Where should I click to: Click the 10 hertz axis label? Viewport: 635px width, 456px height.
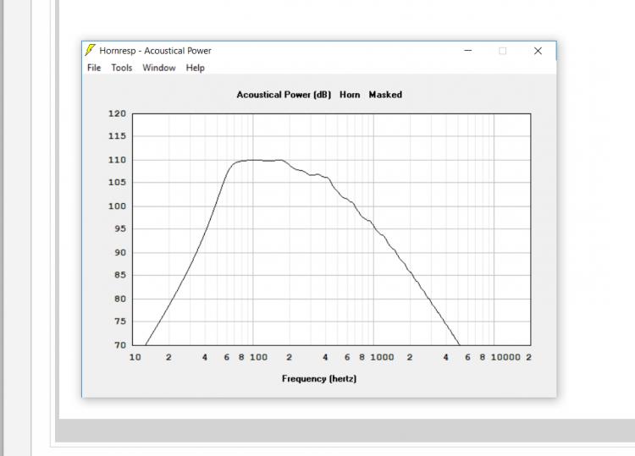[x=135, y=357]
